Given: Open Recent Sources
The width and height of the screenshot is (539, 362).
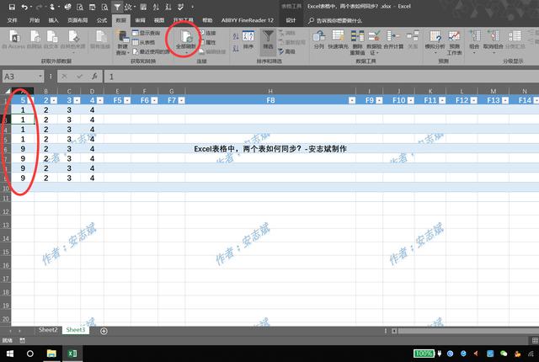Looking at the screenshot, I should click(152, 52).
